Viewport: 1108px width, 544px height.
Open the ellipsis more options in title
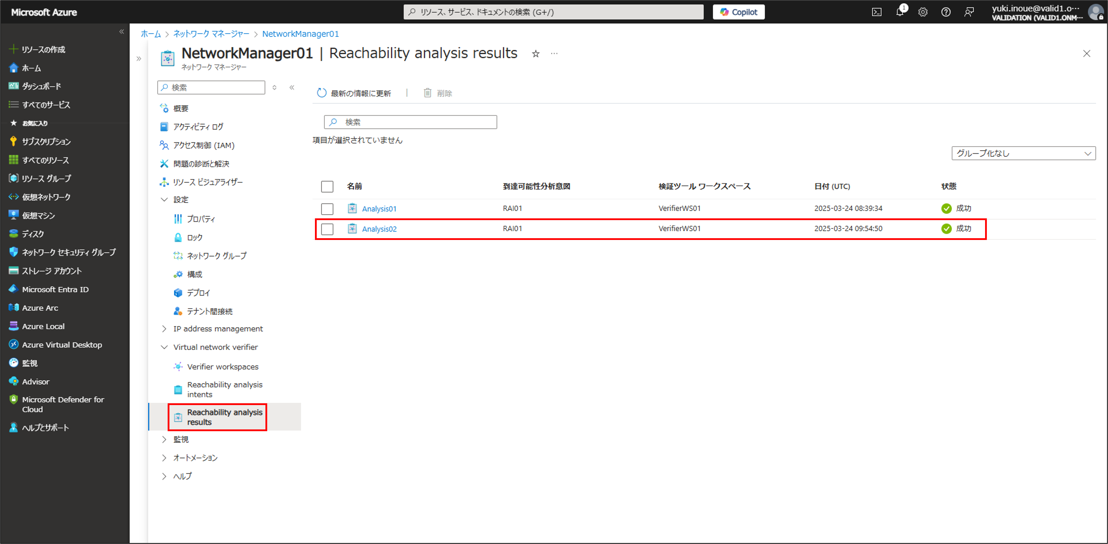pos(554,54)
